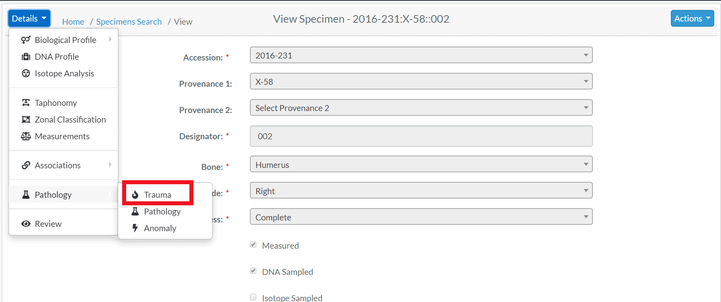Open the Bone dropdown showing Humerus
Image resolution: width=721 pixels, height=302 pixels.
pyautogui.click(x=421, y=164)
